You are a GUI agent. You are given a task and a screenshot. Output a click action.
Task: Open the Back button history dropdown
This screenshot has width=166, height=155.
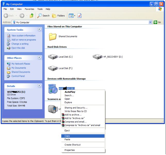(16, 16)
